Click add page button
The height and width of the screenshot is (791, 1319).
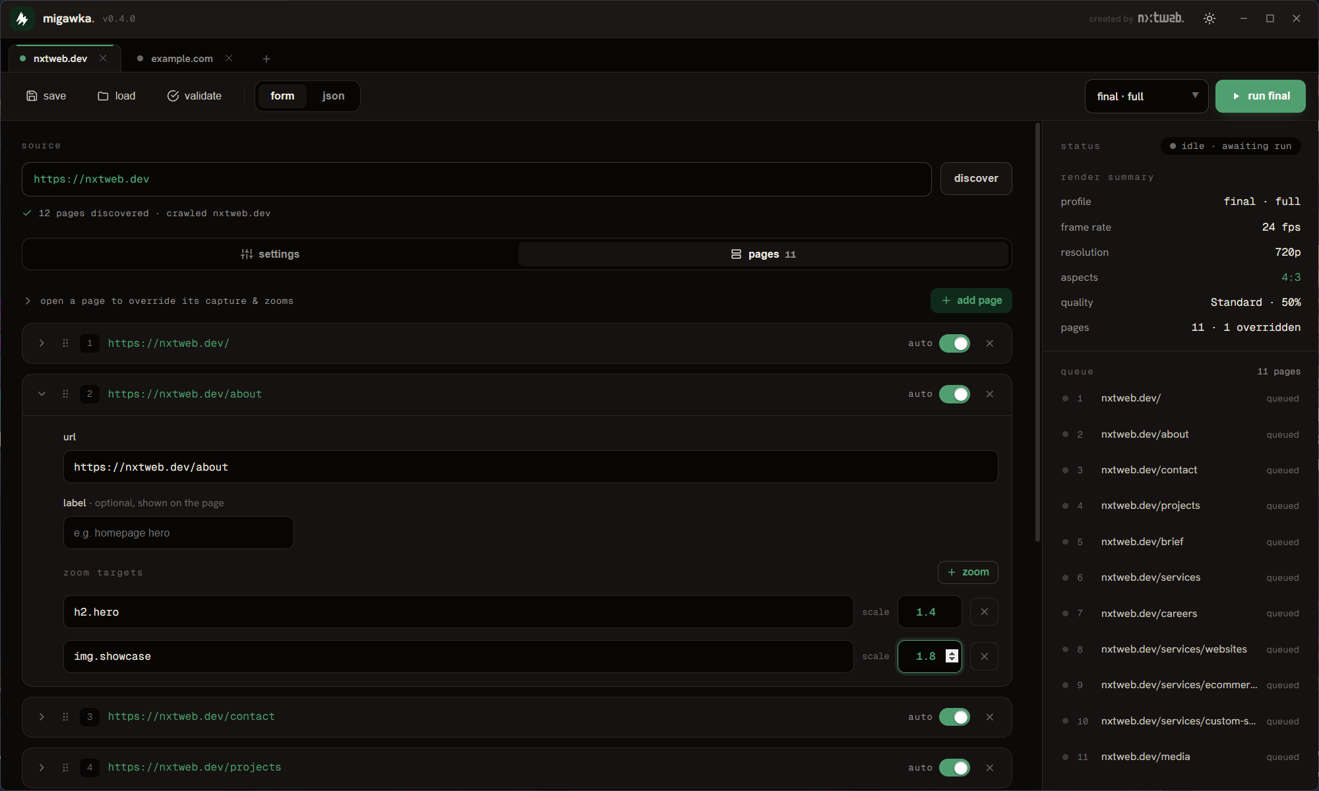click(x=971, y=301)
